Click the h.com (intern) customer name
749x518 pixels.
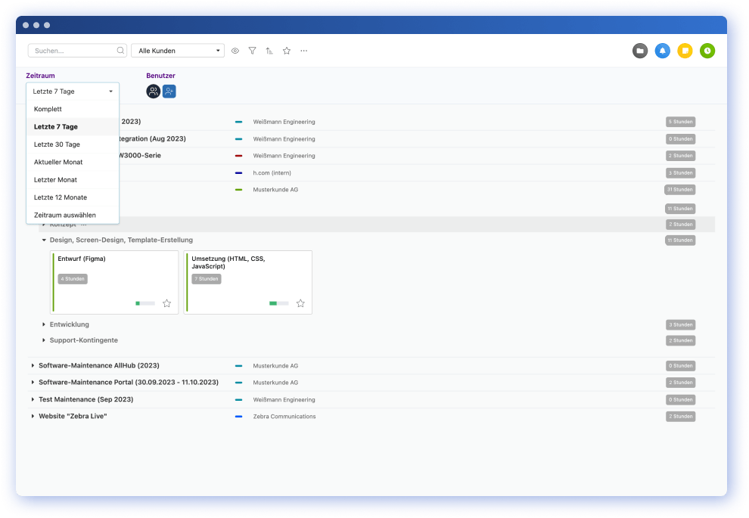[272, 173]
